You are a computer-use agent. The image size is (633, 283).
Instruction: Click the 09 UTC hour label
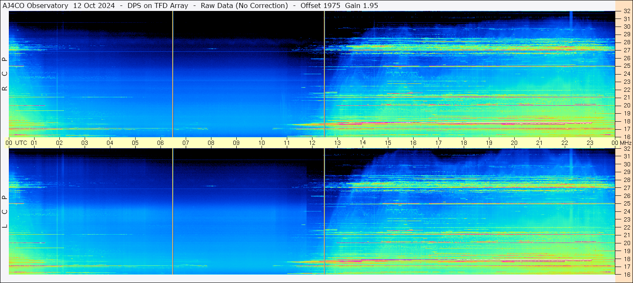tap(236, 143)
